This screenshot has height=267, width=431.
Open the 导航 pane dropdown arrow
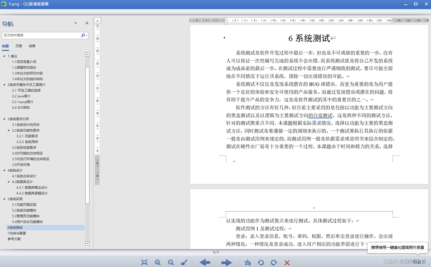pyautogui.click(x=76, y=23)
